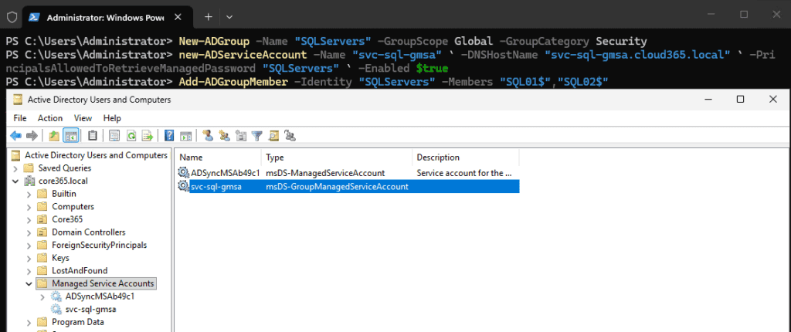Select the Administrator: Windows PowerShell tab
This screenshot has width=791, height=332.
[108, 17]
